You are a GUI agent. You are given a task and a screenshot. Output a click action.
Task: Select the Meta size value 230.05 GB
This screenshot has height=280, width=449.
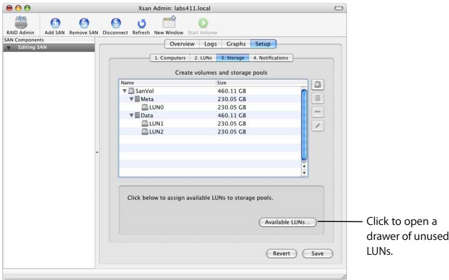232,99
